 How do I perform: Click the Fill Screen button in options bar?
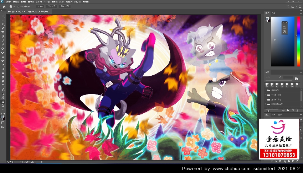point(65,6)
